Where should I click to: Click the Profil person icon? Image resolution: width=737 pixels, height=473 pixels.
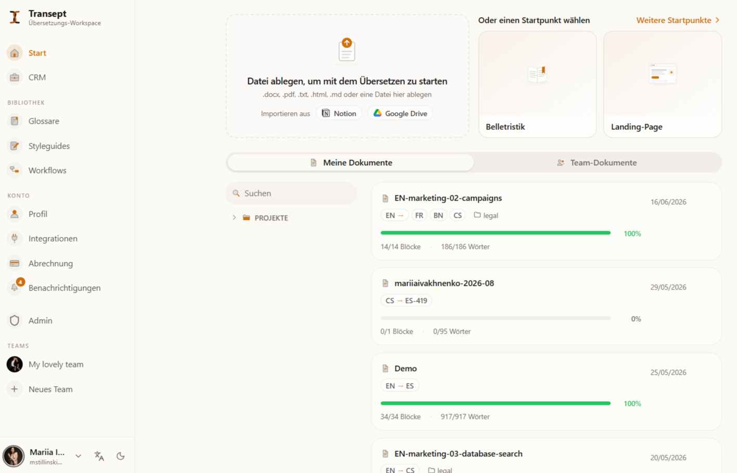(15, 214)
